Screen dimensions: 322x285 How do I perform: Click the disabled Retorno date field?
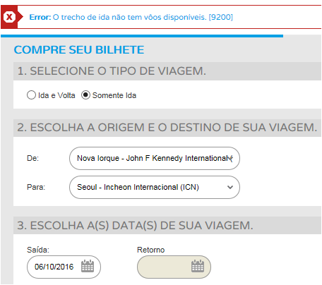pyautogui.click(x=174, y=267)
